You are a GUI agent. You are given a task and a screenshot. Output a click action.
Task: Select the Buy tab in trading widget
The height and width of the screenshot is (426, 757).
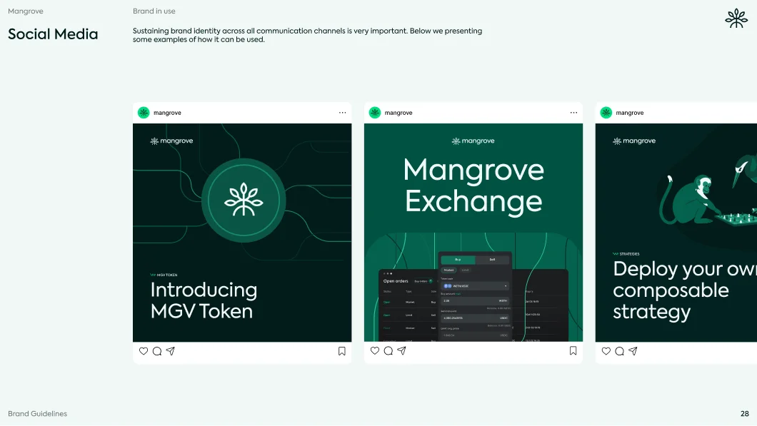458,260
